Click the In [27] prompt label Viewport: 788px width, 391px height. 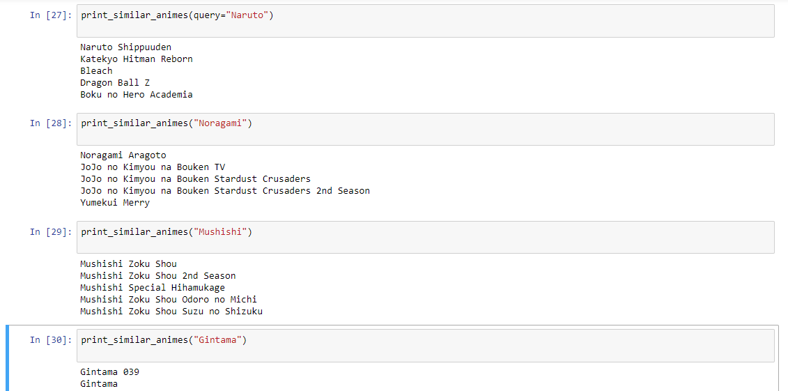(51, 15)
